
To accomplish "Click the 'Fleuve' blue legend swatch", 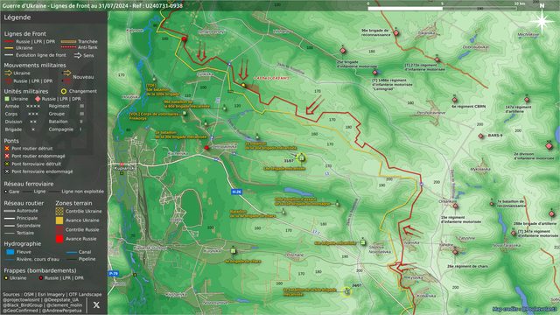I will pos(10,252).
